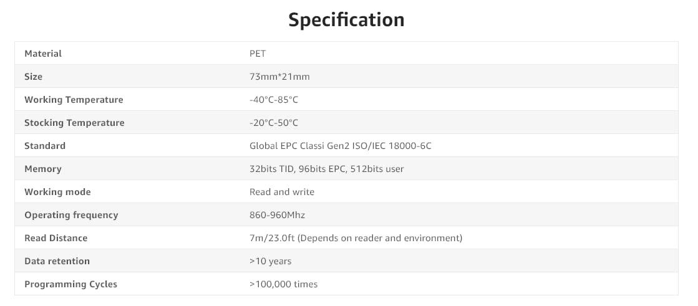Select the 860-960Mhz frequency value

pyautogui.click(x=277, y=215)
